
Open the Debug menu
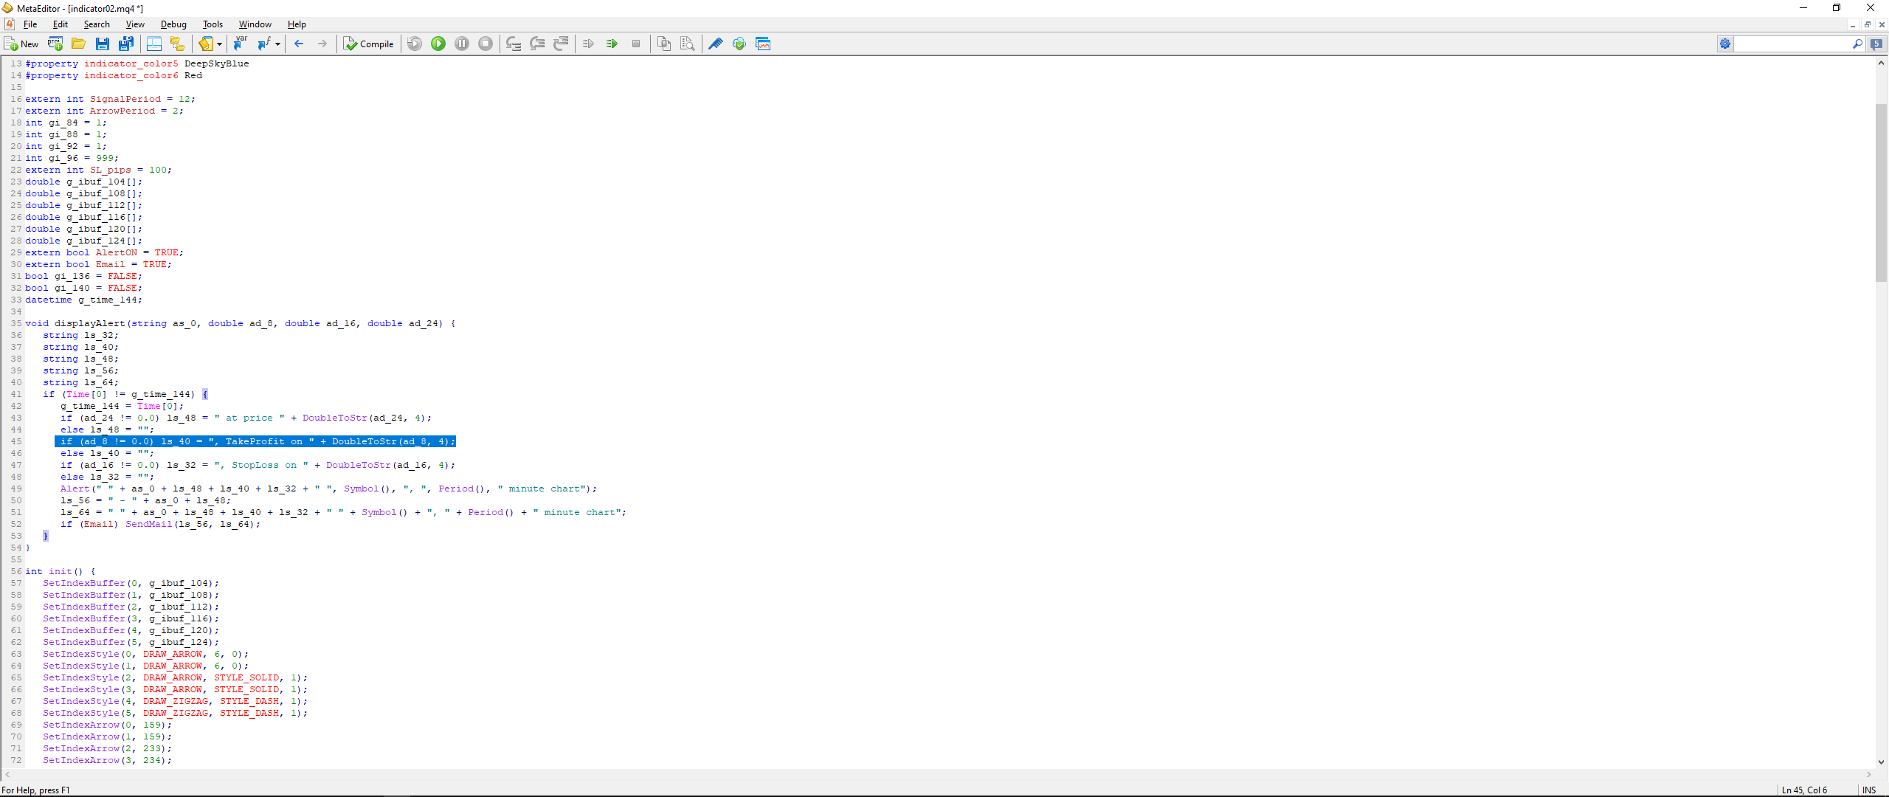click(x=173, y=24)
